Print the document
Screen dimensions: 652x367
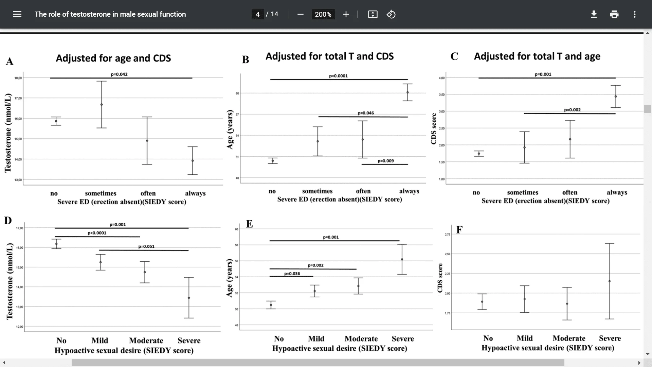pos(614,14)
